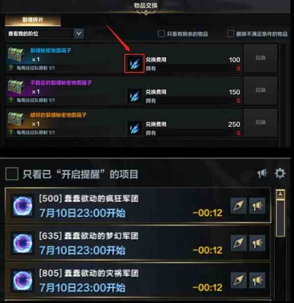The width and height of the screenshot is (294, 303).
Task: Click the scrollbar up arrow in the event list
Action: [280, 195]
